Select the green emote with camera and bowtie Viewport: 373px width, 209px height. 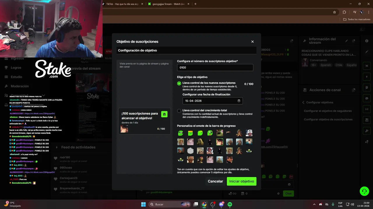point(210,133)
